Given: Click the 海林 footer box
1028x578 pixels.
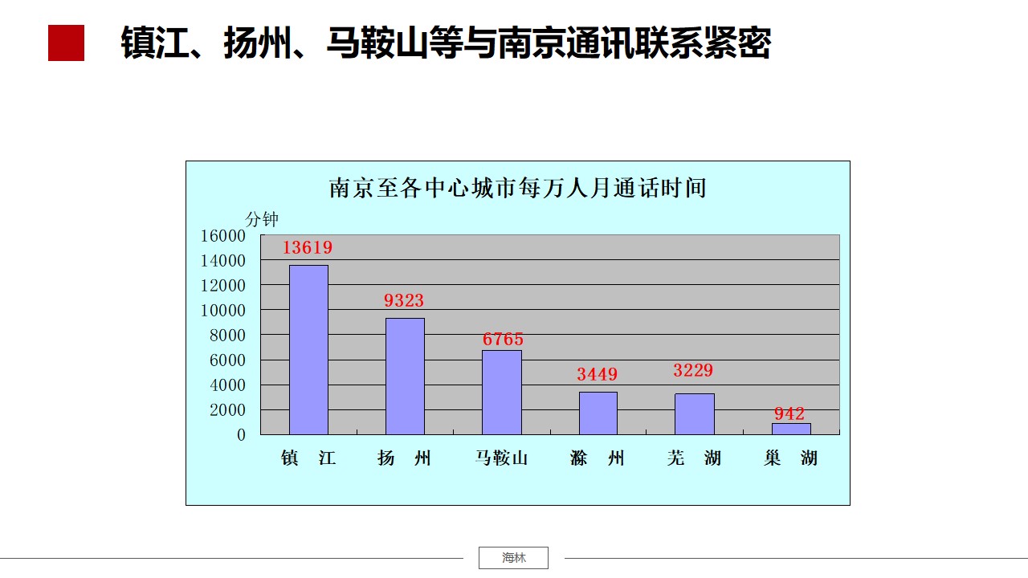Looking at the screenshot, I should tap(513, 558).
